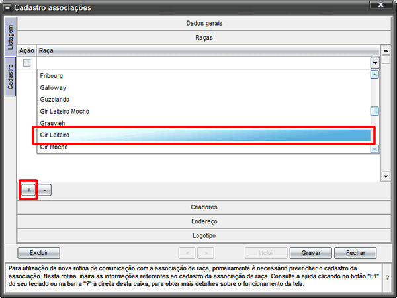
Task: Select Grauvieh in the breed list
Action: pos(204,123)
